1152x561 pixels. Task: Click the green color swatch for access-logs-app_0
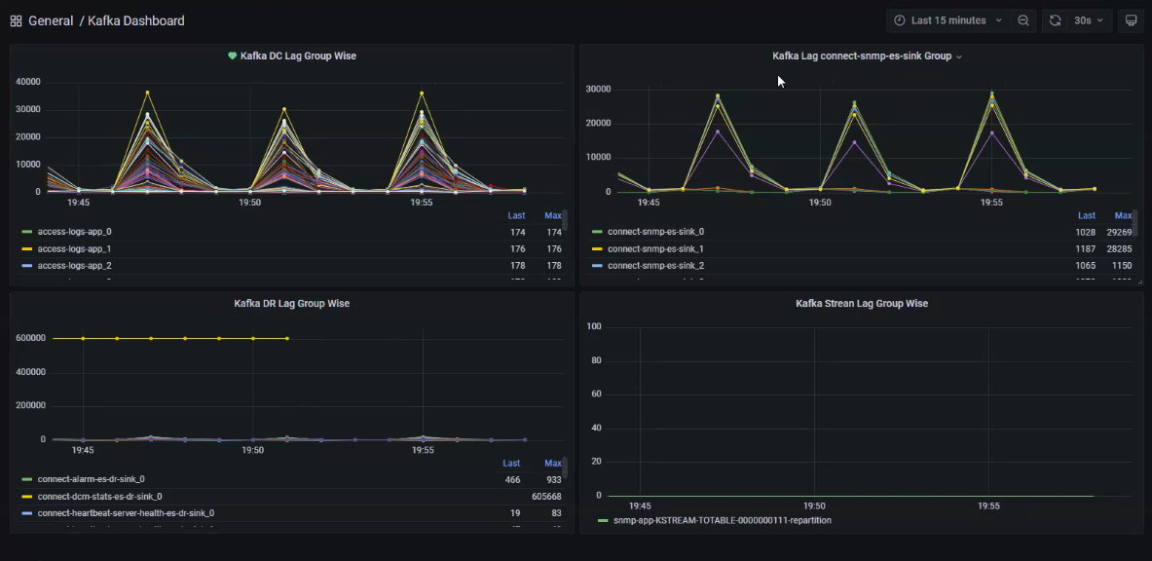click(27, 233)
